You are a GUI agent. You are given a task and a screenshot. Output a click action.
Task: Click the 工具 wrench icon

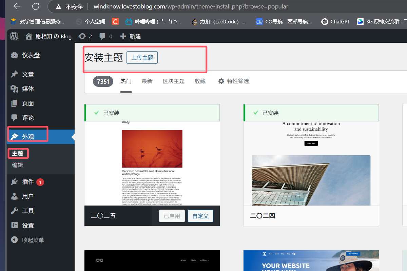click(14, 211)
